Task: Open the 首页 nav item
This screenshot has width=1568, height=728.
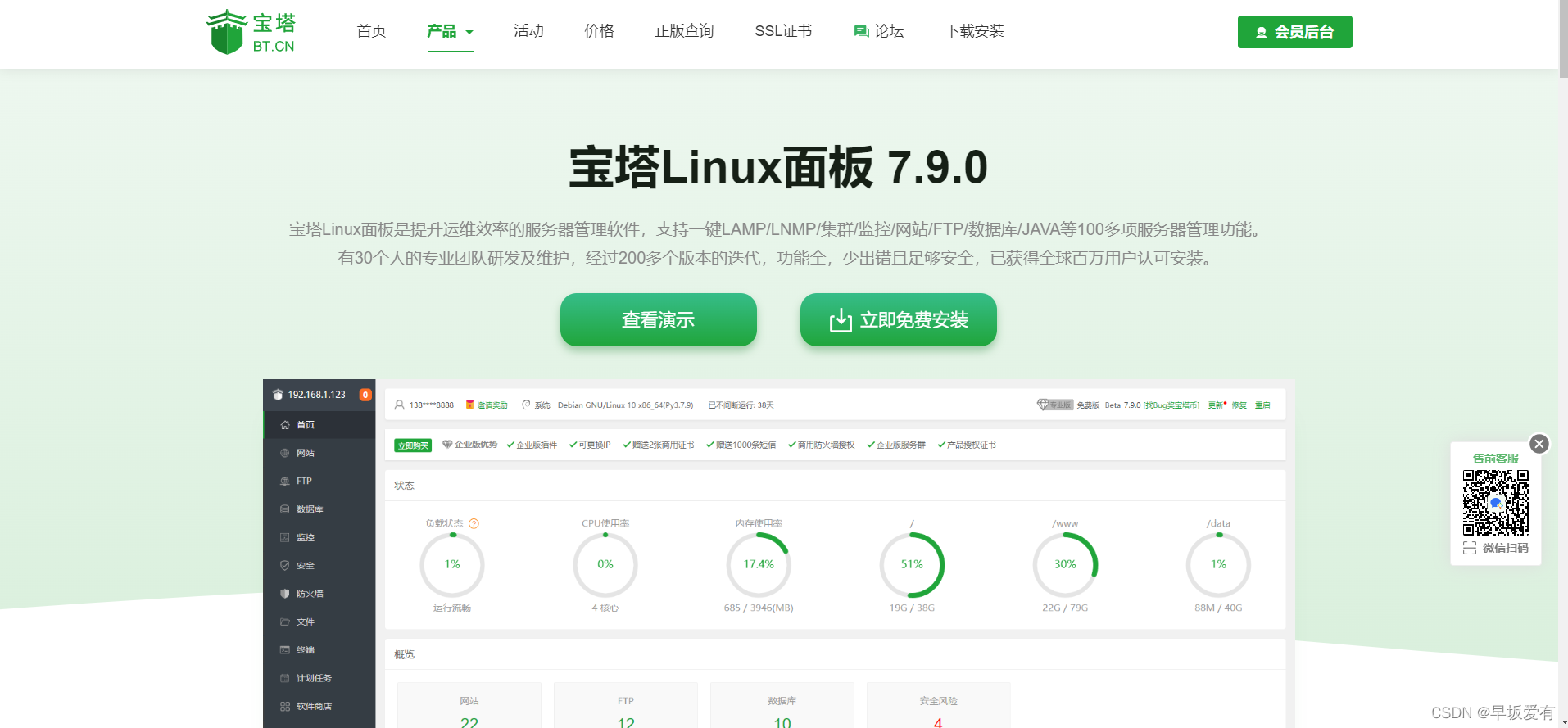Action: (371, 31)
